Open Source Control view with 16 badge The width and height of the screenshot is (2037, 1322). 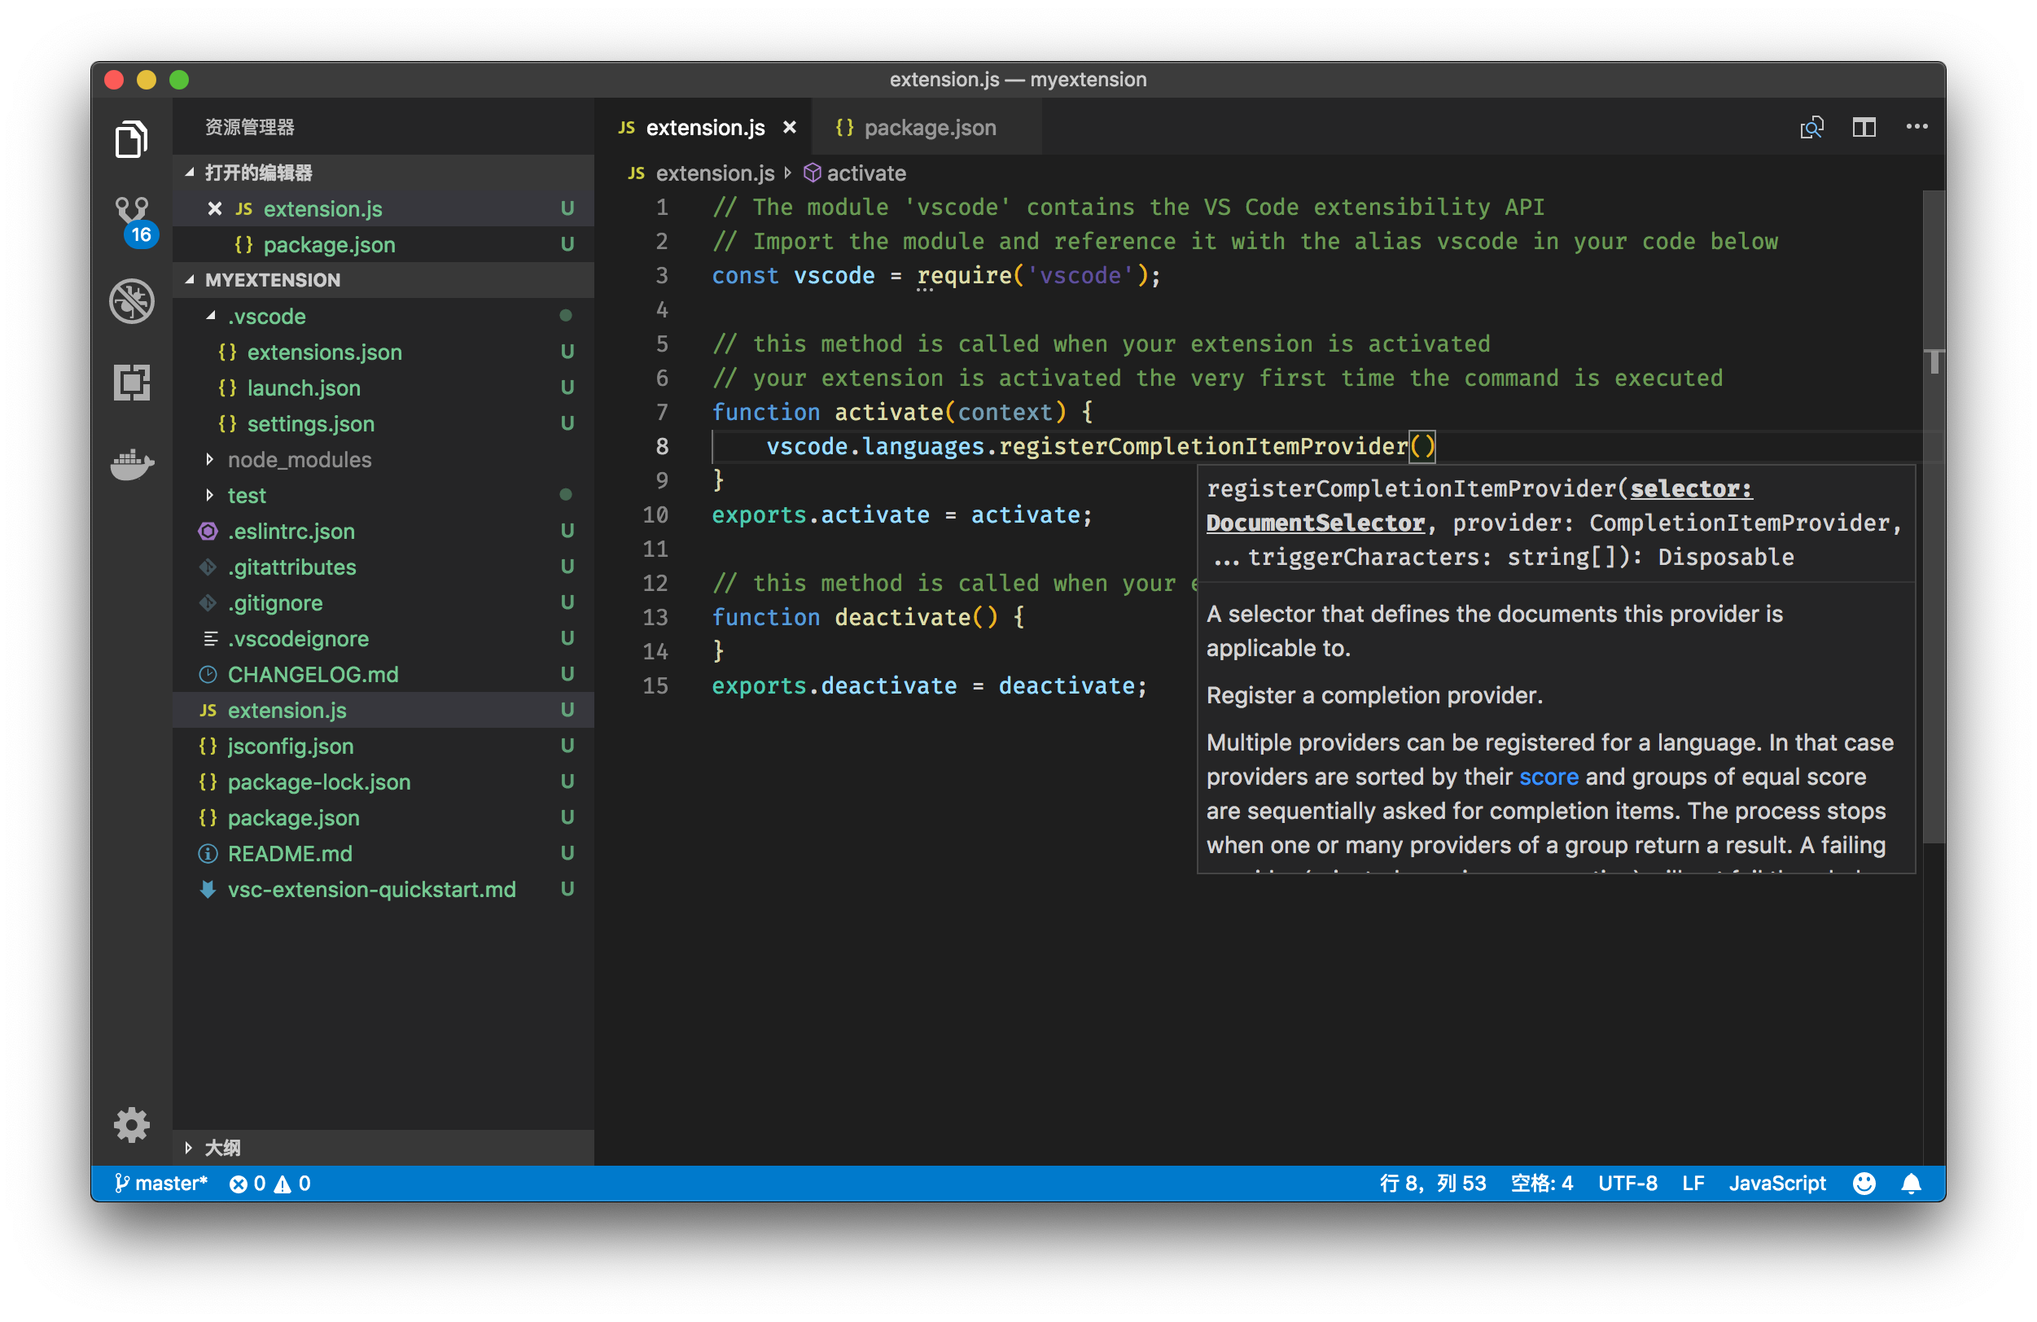tap(133, 218)
